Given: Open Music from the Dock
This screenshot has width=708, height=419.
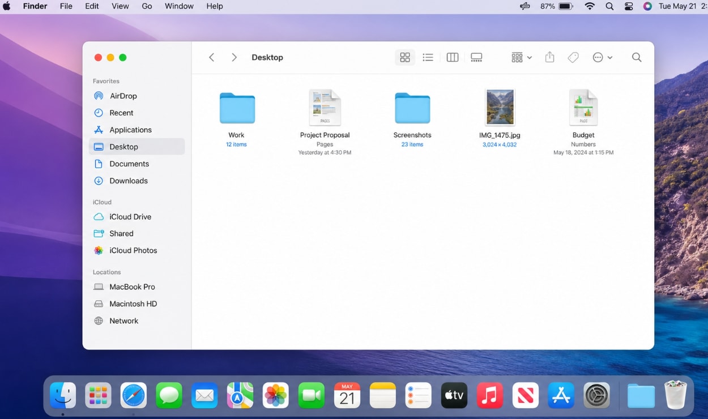Looking at the screenshot, I should 490,395.
